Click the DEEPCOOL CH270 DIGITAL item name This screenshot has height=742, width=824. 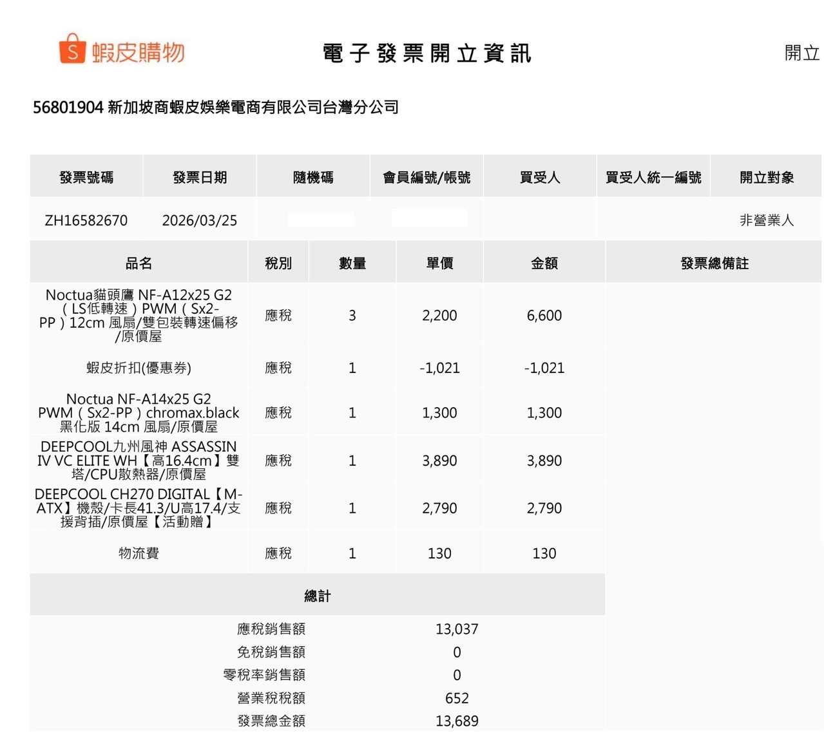139,508
